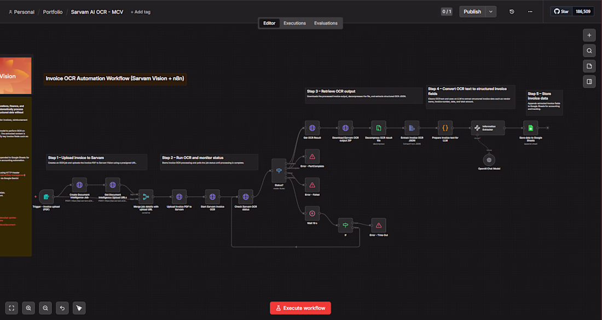Edit workflow name Sarvam AI OCR - MCV

coord(97,12)
